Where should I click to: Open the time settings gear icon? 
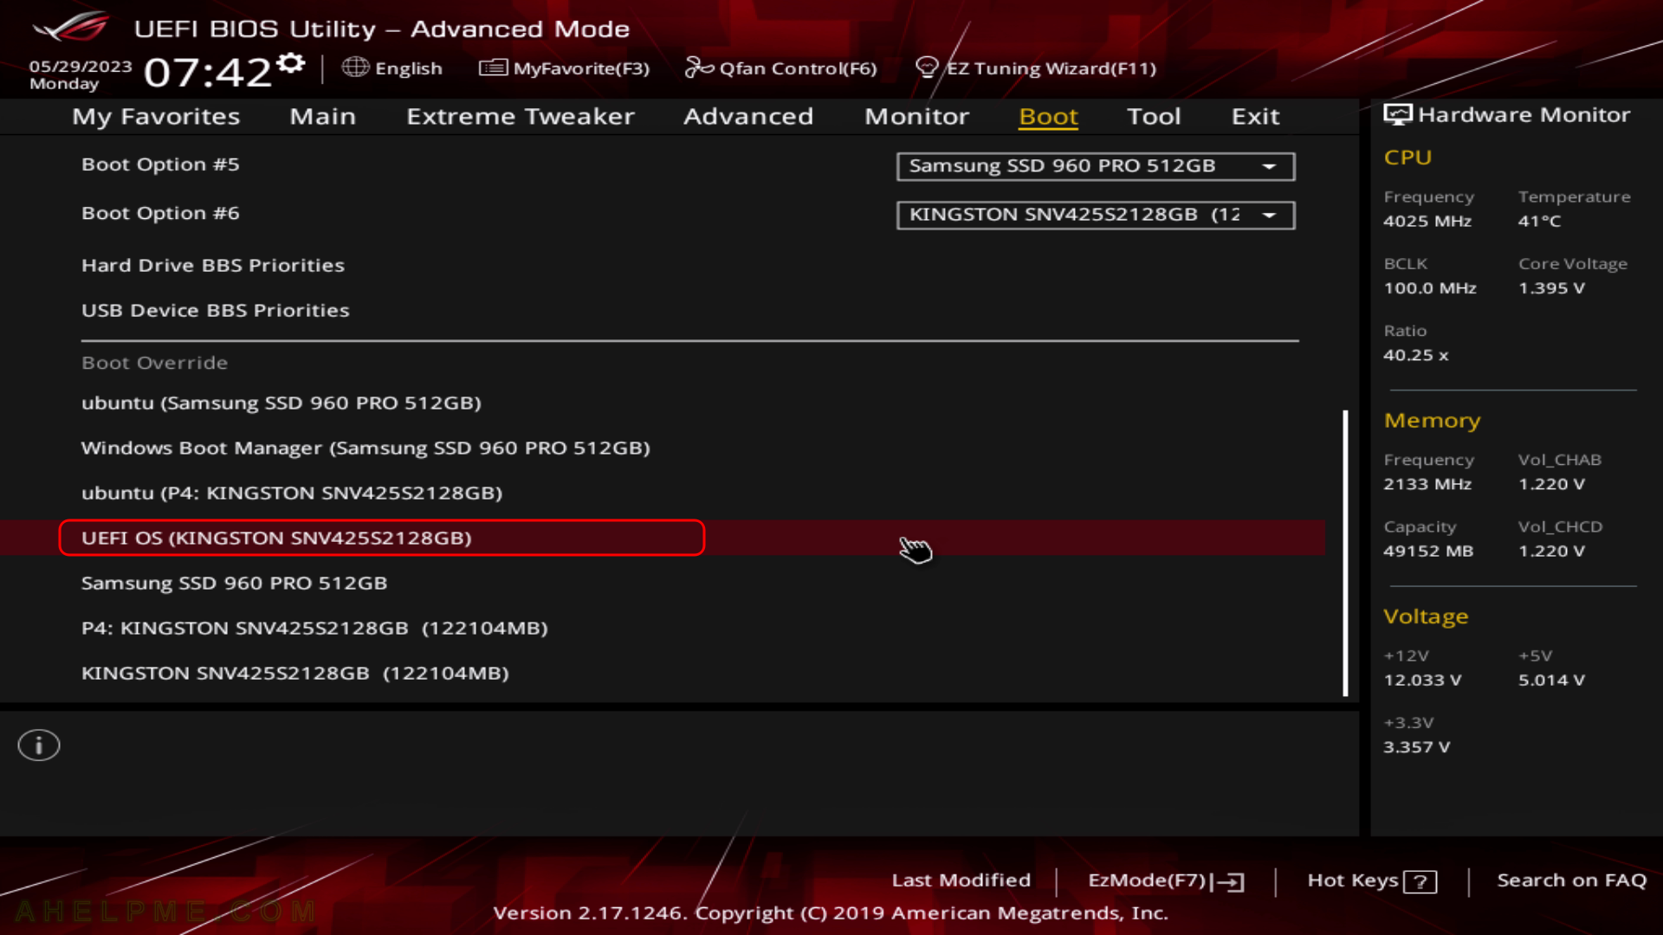[x=292, y=63]
